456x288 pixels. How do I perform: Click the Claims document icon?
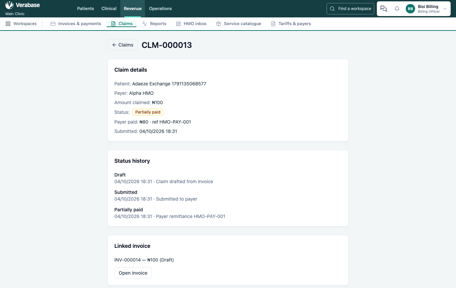click(113, 24)
